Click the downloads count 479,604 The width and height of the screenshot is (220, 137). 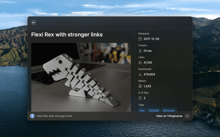point(149,74)
